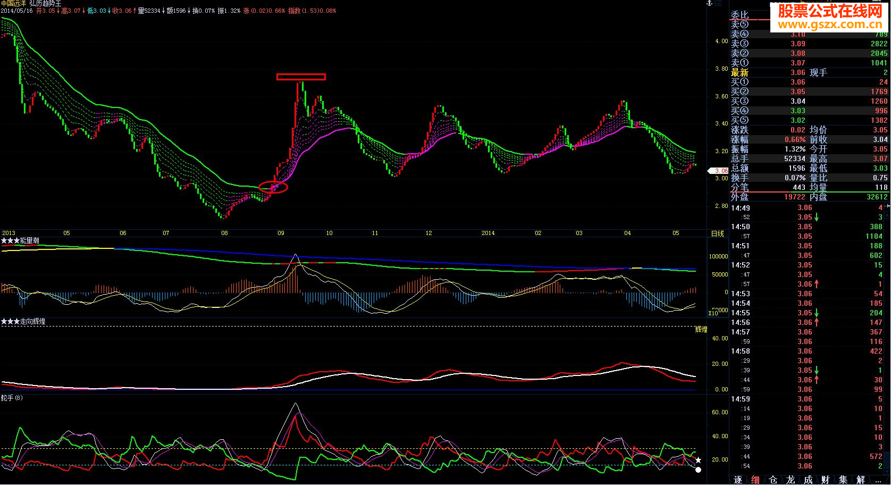The height and width of the screenshot is (485, 891).
Task: Click the white dot marker on the 舵手 indicator
Action: click(698, 470)
